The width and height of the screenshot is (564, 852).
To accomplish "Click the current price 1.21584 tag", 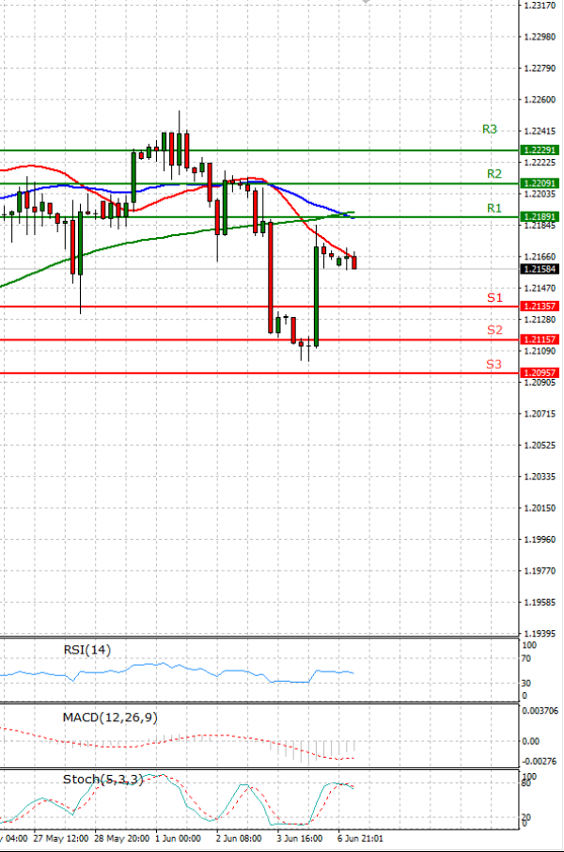I will tap(539, 269).
